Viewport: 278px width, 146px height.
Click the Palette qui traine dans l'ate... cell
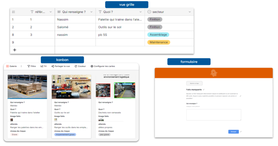[120, 19]
